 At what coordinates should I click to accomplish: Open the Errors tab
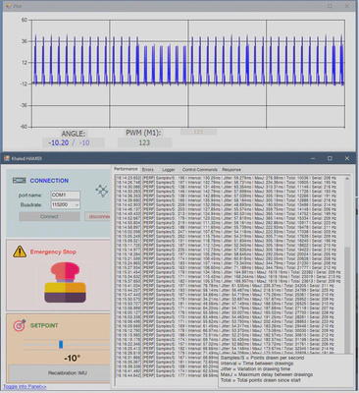tap(148, 170)
